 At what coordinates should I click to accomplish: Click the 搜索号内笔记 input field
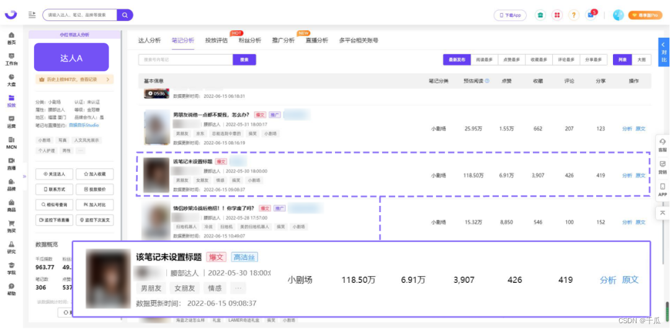(x=185, y=60)
